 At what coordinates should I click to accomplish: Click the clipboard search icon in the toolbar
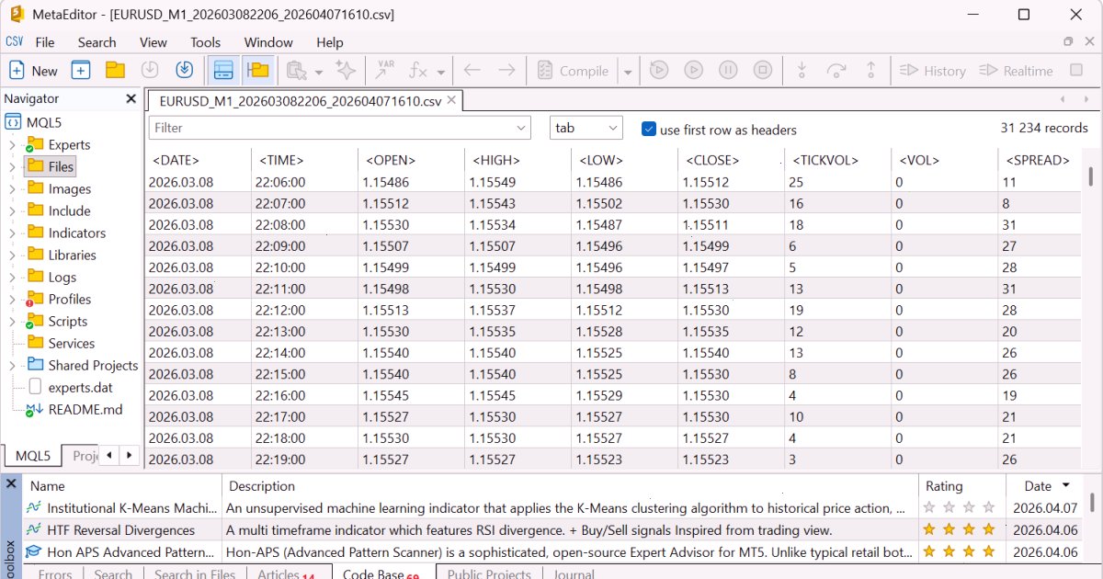click(x=295, y=71)
